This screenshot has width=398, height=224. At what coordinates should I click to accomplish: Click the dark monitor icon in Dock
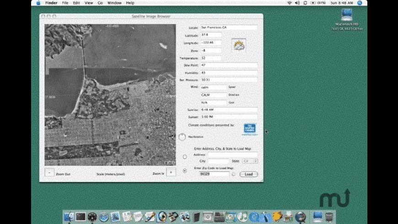coord(81,217)
